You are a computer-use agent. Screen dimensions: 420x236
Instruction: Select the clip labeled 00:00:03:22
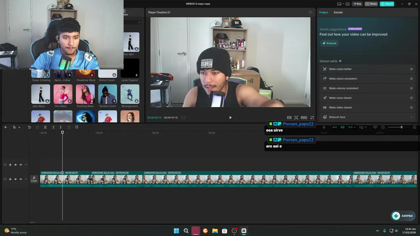point(247,179)
